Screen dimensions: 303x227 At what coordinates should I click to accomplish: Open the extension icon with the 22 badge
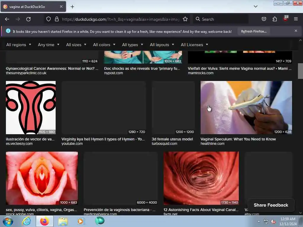coord(286,19)
